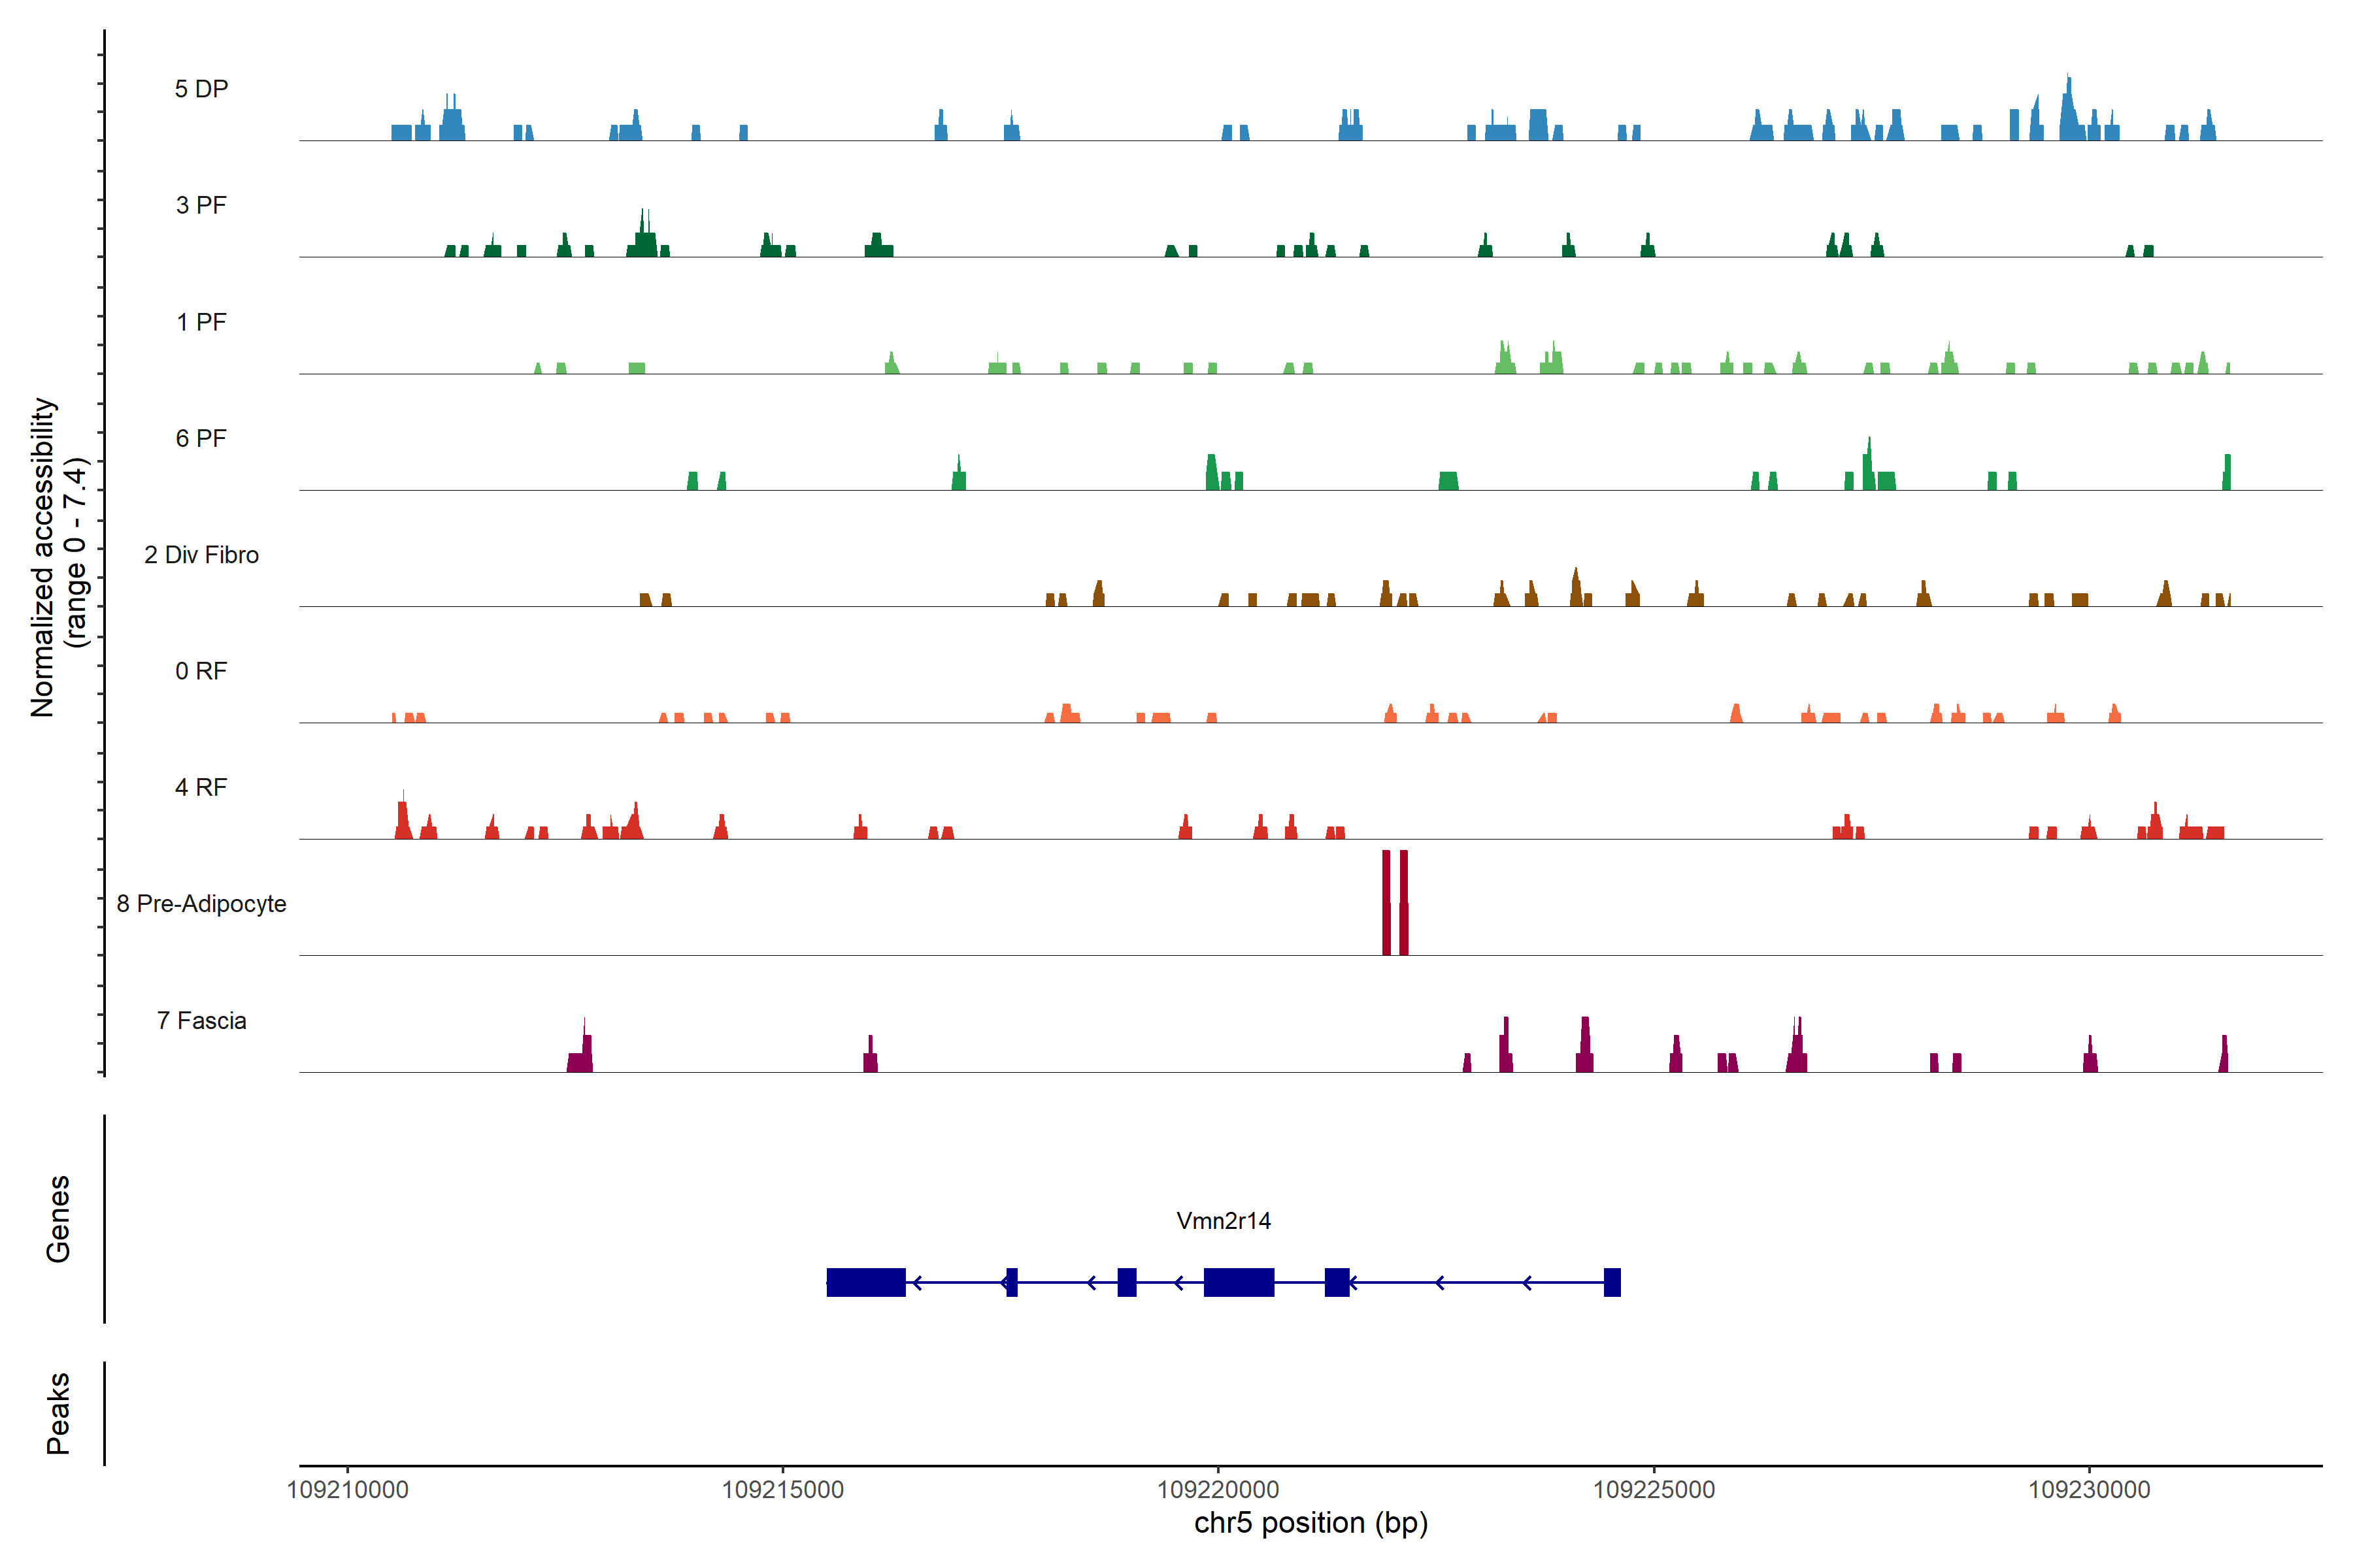The height and width of the screenshot is (1568, 2353).
Task: Click the 0 RF track label
Action: [201, 671]
